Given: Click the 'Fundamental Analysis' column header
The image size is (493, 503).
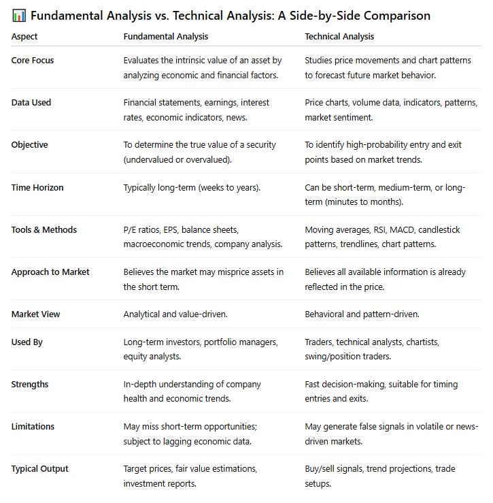Looking at the screenshot, I should point(166,37).
